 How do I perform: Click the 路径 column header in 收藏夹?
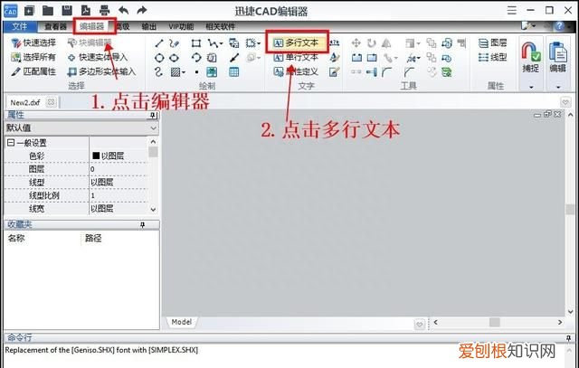tap(93, 239)
